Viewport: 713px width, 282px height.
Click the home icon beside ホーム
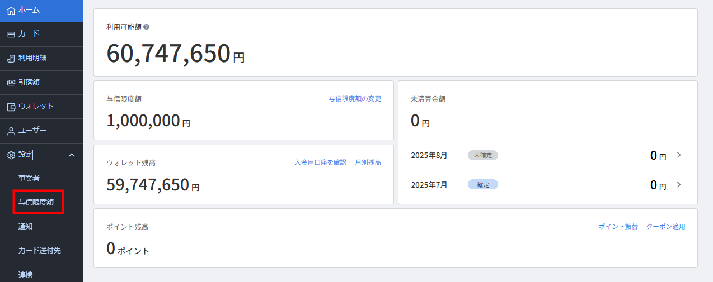coord(11,10)
